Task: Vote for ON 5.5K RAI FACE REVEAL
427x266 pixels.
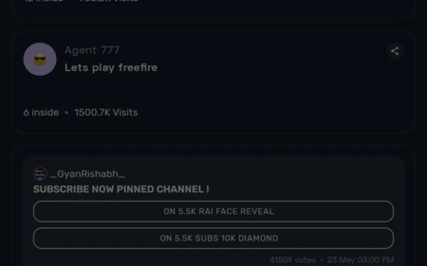Action: click(x=213, y=211)
